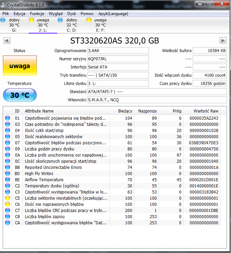Click yellow status orb for J: L: disk

tap(31, 20)
